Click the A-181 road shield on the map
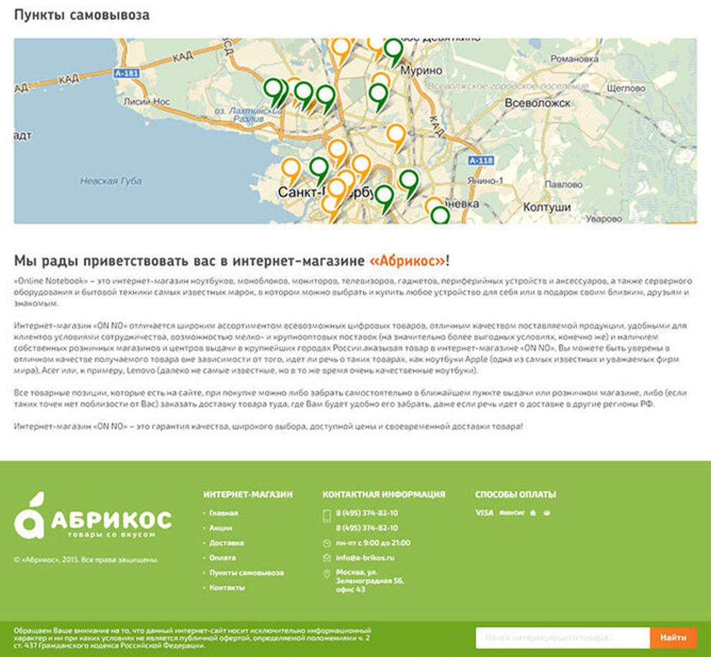 126,73
